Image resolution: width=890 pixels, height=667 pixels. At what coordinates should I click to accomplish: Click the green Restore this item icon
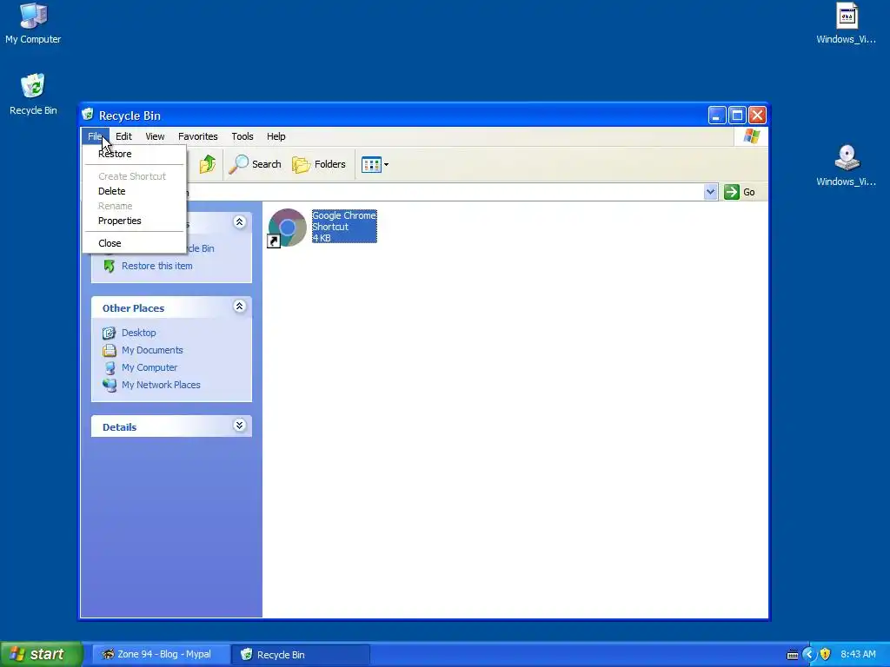[x=109, y=266]
